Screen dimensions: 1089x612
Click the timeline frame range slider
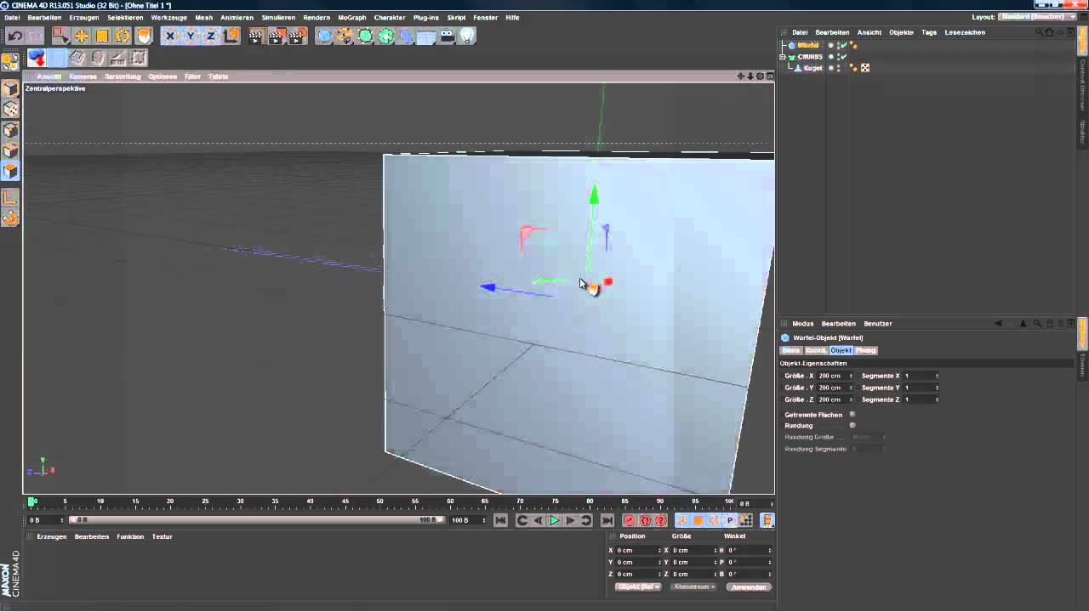[256, 520]
